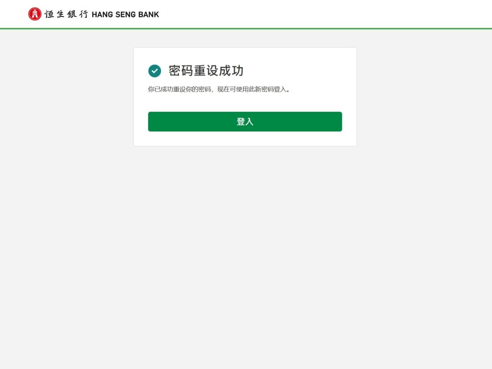The image size is (492, 369).
Task: Click empty white card area below 登入 button
Action: (x=245, y=138)
